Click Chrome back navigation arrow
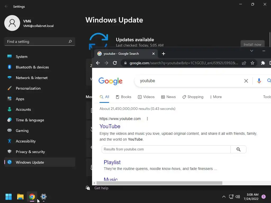The height and width of the screenshot is (203, 271). pyautogui.click(x=98, y=63)
